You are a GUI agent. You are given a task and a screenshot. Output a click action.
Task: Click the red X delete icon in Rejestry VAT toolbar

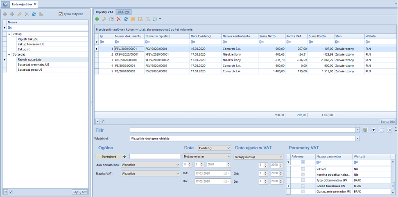coord(119,19)
